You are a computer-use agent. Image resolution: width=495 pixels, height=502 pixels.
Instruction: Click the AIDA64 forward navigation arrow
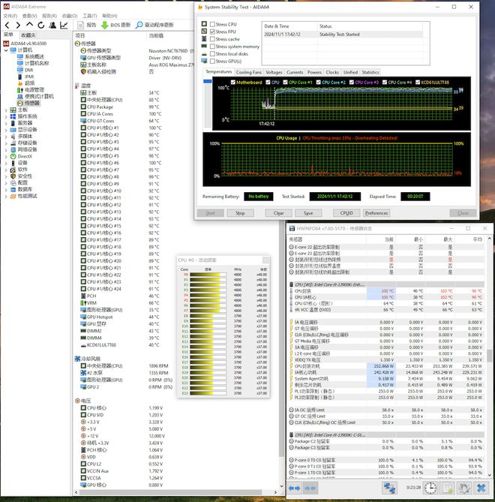click(18, 25)
